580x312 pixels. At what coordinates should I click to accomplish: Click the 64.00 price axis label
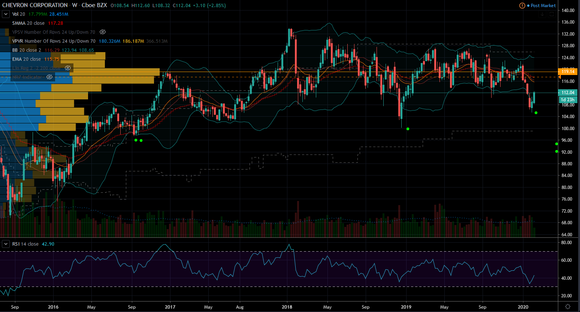click(567, 235)
